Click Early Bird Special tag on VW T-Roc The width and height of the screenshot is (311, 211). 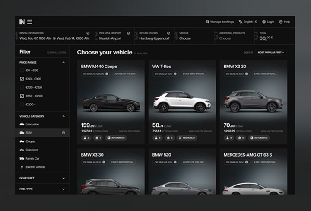coord(194,74)
